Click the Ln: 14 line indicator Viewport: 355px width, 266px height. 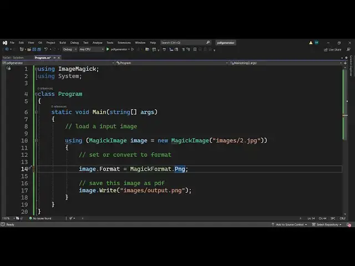tap(311, 218)
